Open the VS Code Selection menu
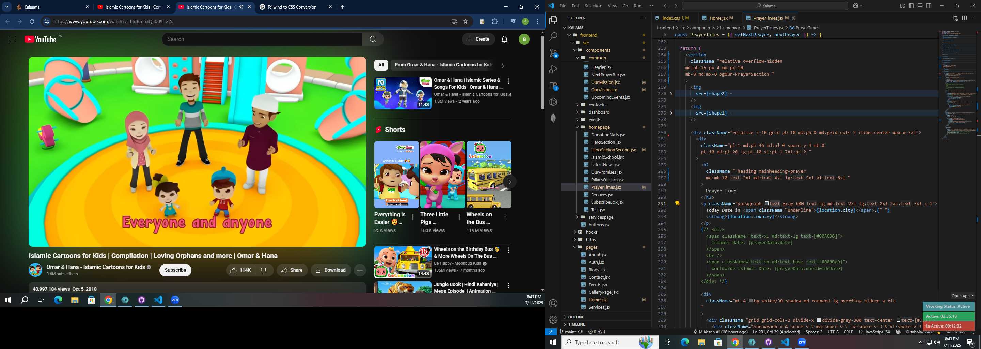Image resolution: width=981 pixels, height=349 pixels. point(593,6)
